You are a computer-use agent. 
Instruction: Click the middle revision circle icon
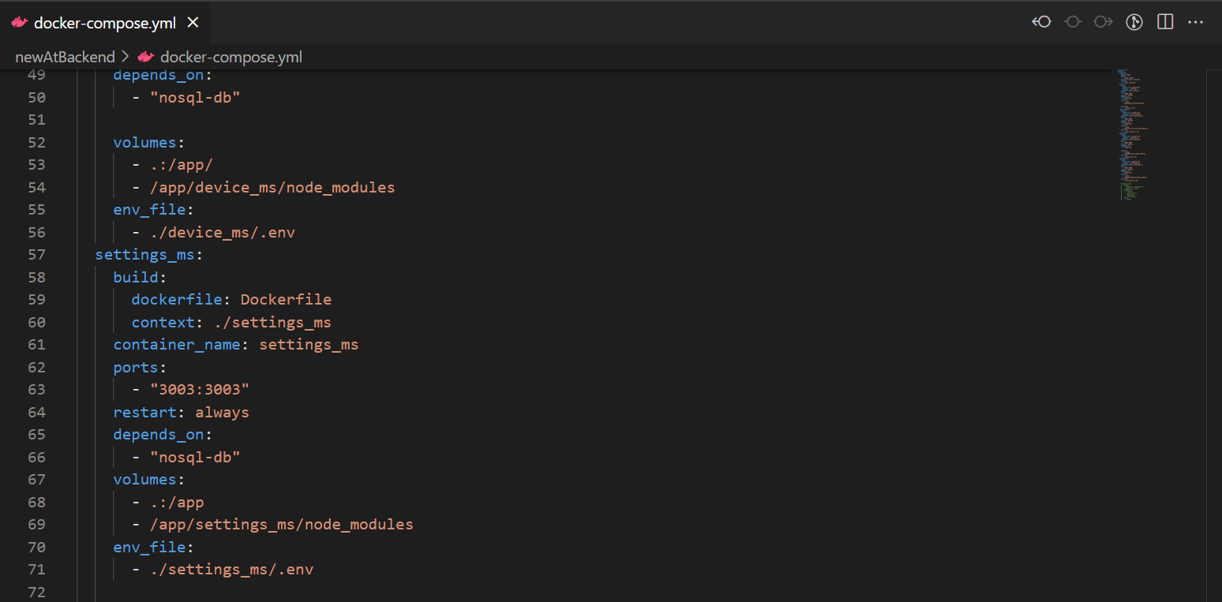click(x=1072, y=22)
